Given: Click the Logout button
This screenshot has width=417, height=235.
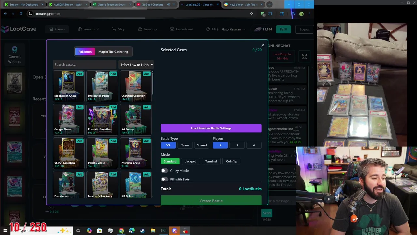Looking at the screenshot, I should pos(305,29).
